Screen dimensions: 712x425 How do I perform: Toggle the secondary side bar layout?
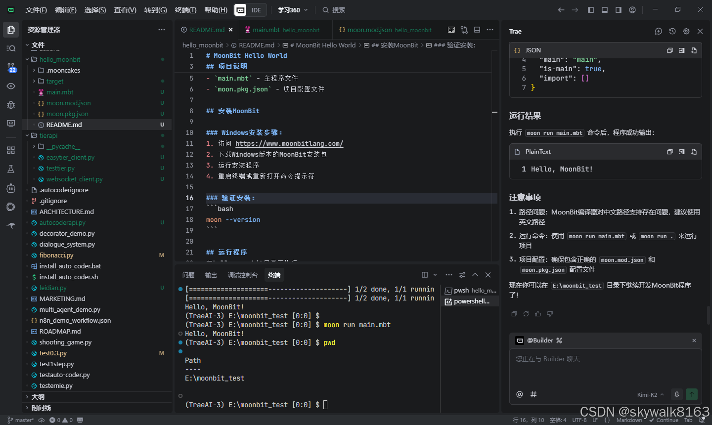click(x=619, y=10)
